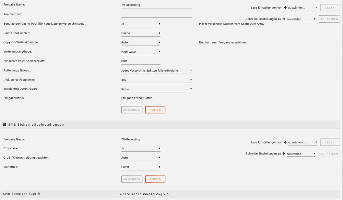Click 'Gäste haben keinen Zugriff.' text
This screenshot has width=343, height=200.
(x=144, y=194)
